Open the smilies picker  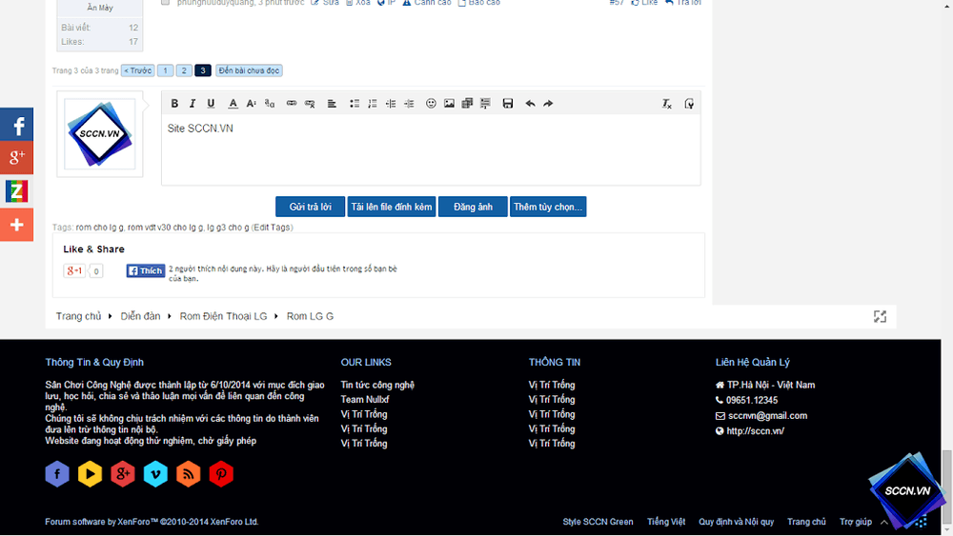pyautogui.click(x=431, y=104)
